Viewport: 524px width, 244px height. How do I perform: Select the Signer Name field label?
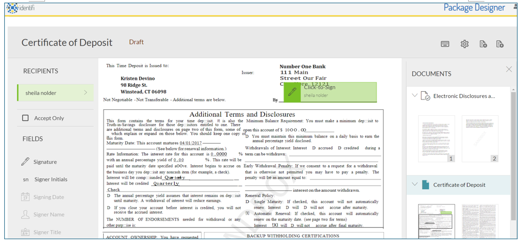click(x=49, y=215)
